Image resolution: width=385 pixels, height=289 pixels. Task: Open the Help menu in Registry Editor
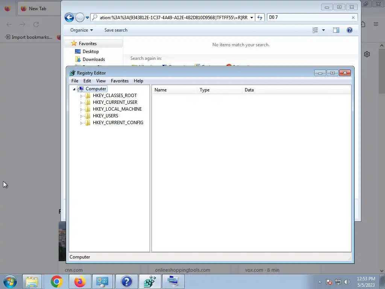138,81
